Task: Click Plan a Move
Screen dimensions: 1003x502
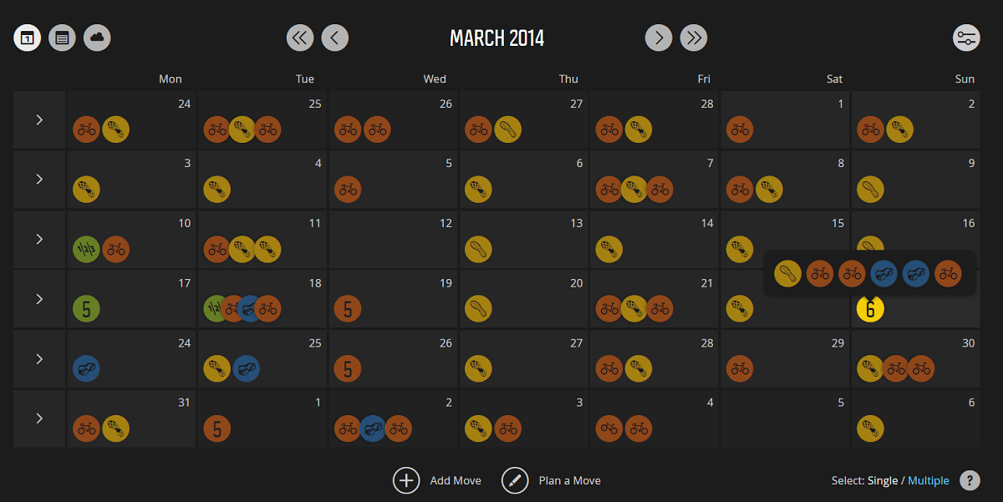Action: 552,480
